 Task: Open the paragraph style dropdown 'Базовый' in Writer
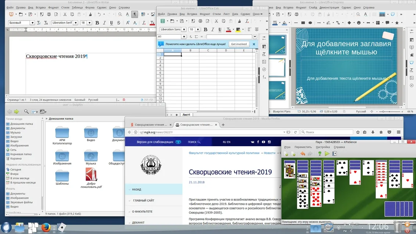coord(32,23)
